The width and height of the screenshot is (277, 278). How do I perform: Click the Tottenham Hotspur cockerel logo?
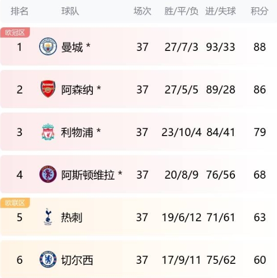(x=48, y=217)
